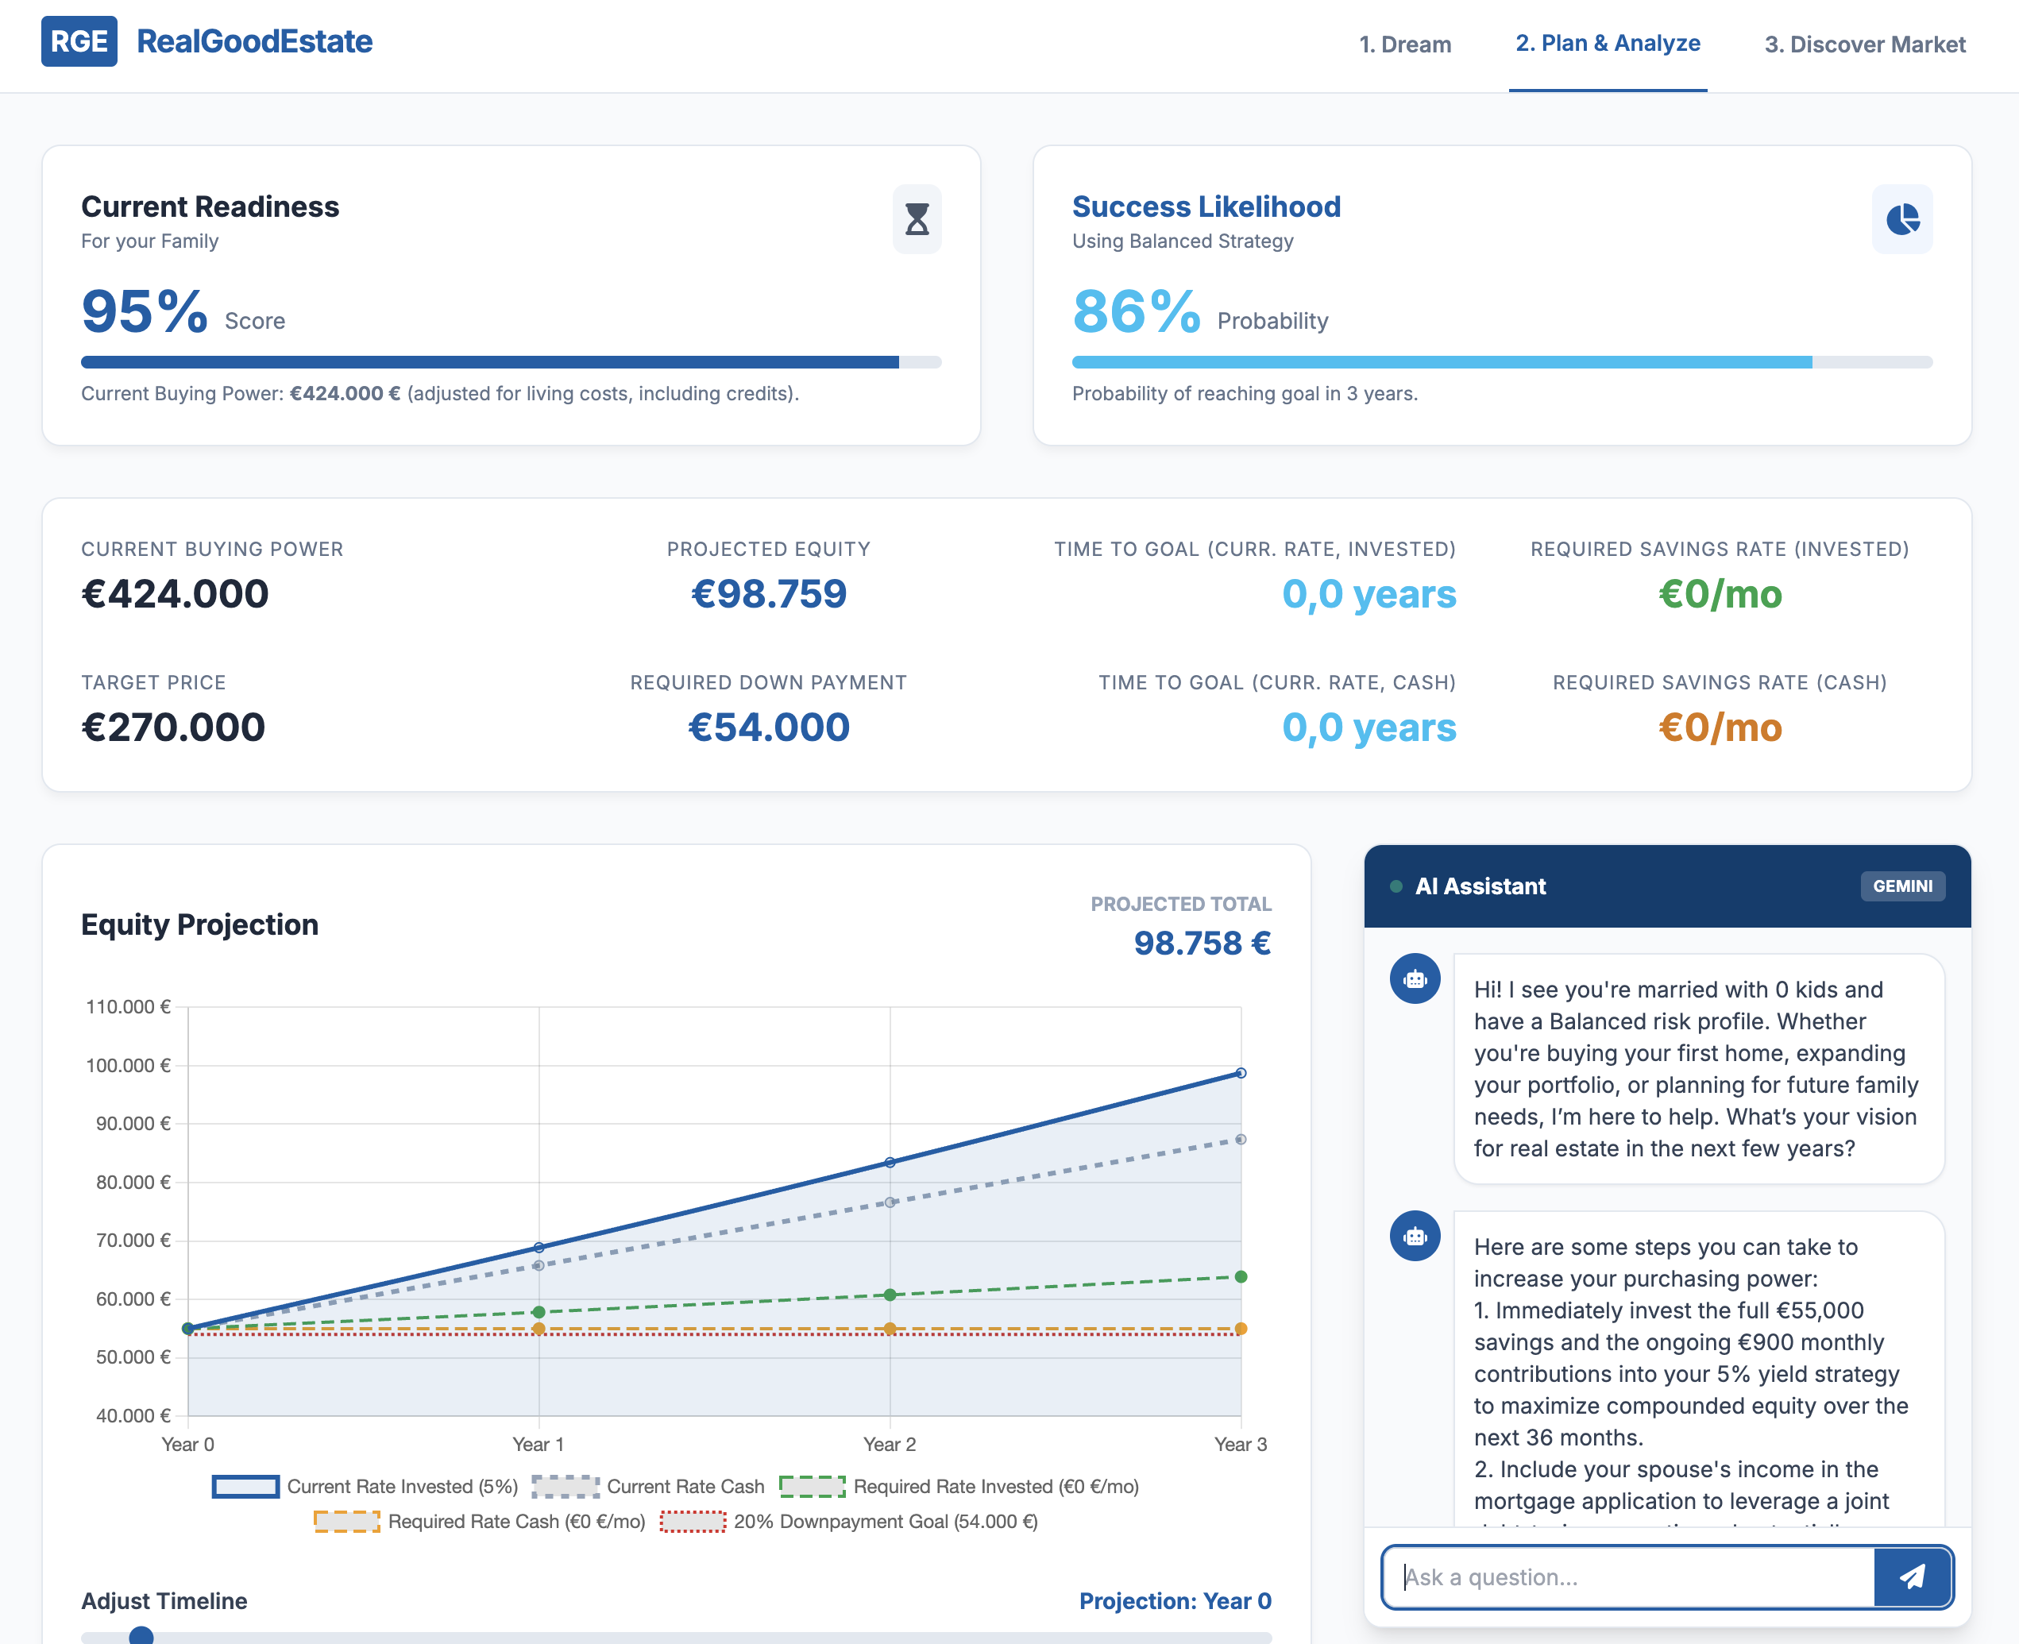The height and width of the screenshot is (1644, 2019).
Task: Select the 2. Plan & Analyze tab
Action: click(1607, 44)
